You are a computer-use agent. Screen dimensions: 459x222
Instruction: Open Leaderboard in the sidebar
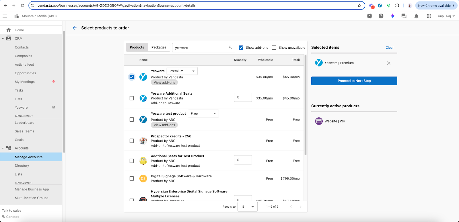tap(25, 122)
